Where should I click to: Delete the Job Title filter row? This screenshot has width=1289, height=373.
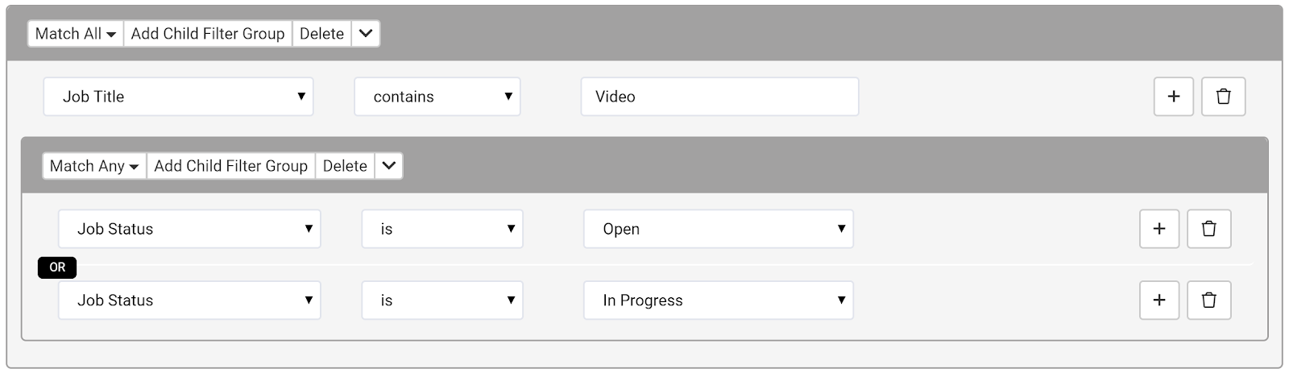pyautogui.click(x=1223, y=97)
